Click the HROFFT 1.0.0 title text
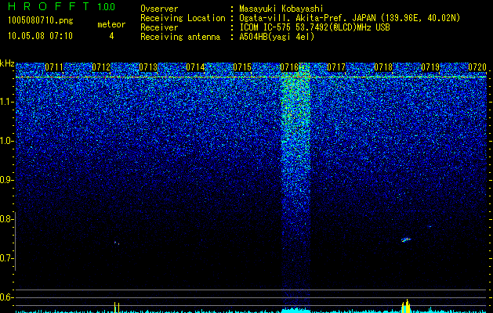The image size is (493, 313). click(x=62, y=6)
